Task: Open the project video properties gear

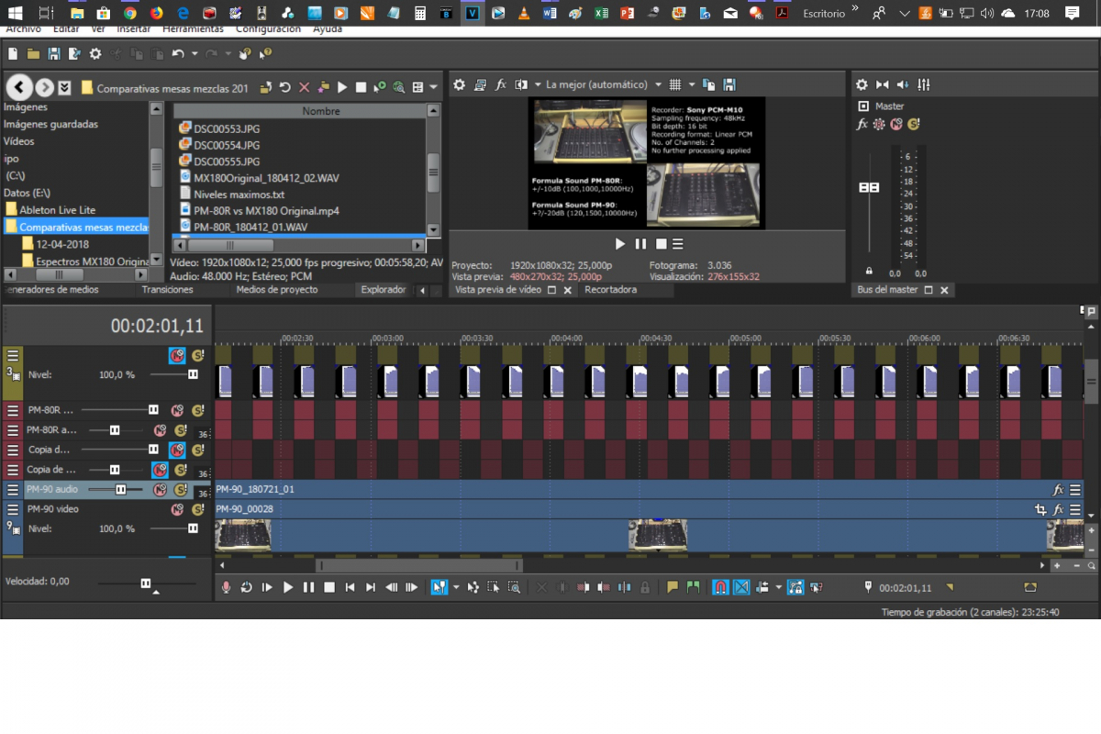Action: (x=460, y=84)
